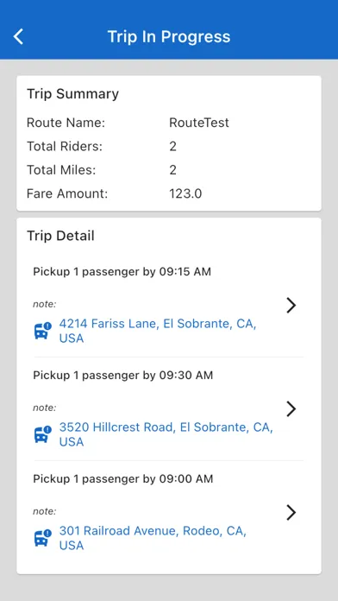The image size is (338, 601).
Task: Tap the Trip Summary heading
Action: (x=72, y=94)
